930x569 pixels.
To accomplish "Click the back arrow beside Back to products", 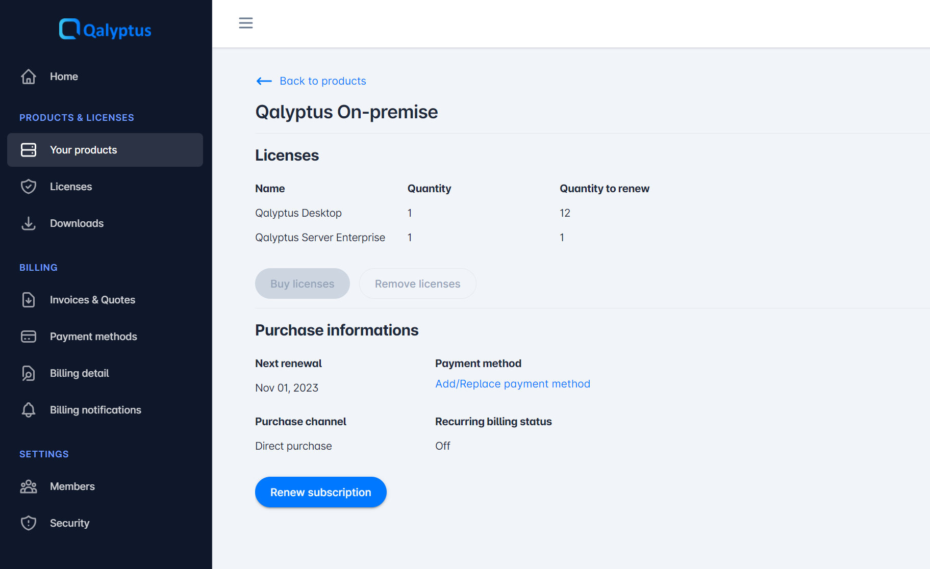I will point(264,81).
